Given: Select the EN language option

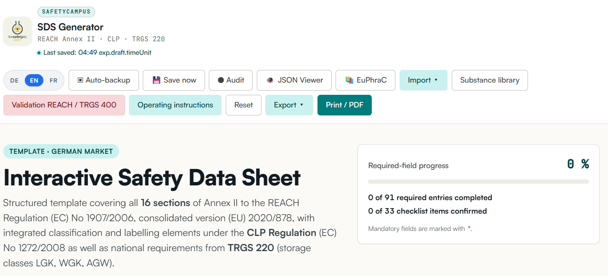Looking at the screenshot, I should pyautogui.click(x=34, y=80).
